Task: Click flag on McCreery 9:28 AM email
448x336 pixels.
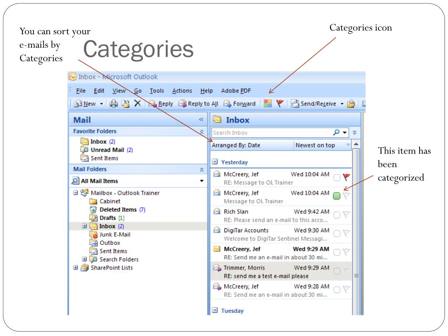Action: (346, 290)
